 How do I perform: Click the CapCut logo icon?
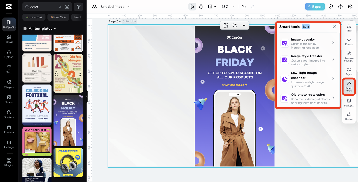9,7
